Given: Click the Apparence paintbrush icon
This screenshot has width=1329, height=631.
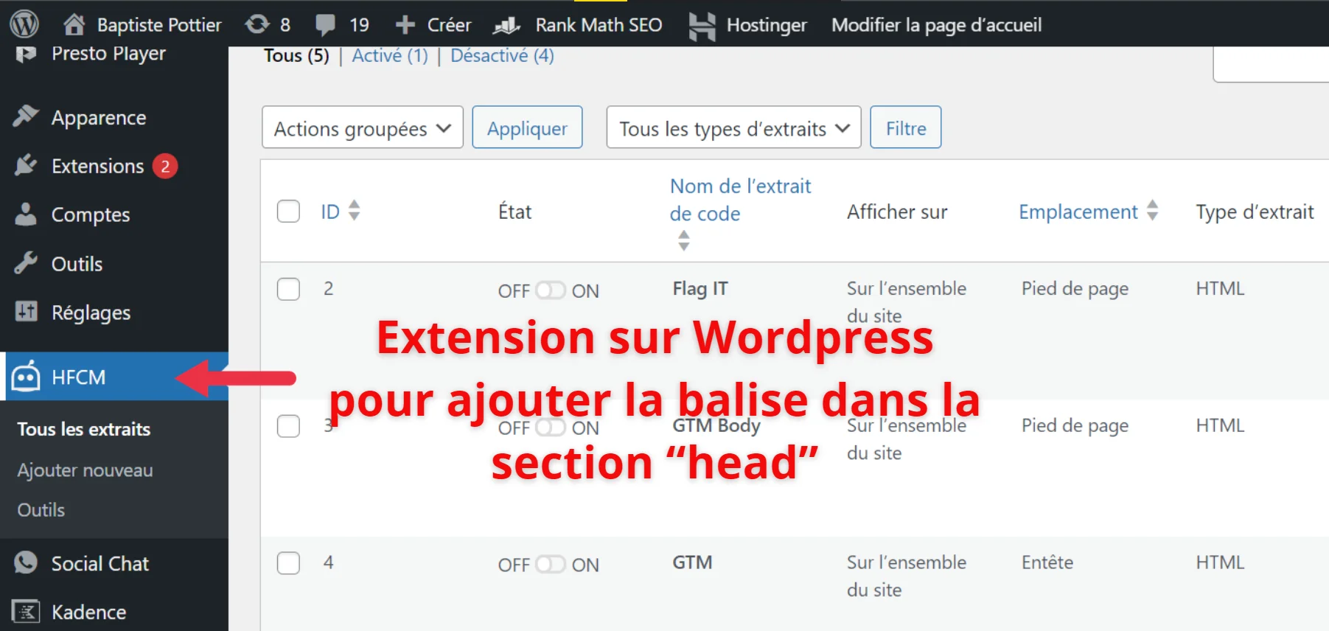Looking at the screenshot, I should pyautogui.click(x=26, y=116).
